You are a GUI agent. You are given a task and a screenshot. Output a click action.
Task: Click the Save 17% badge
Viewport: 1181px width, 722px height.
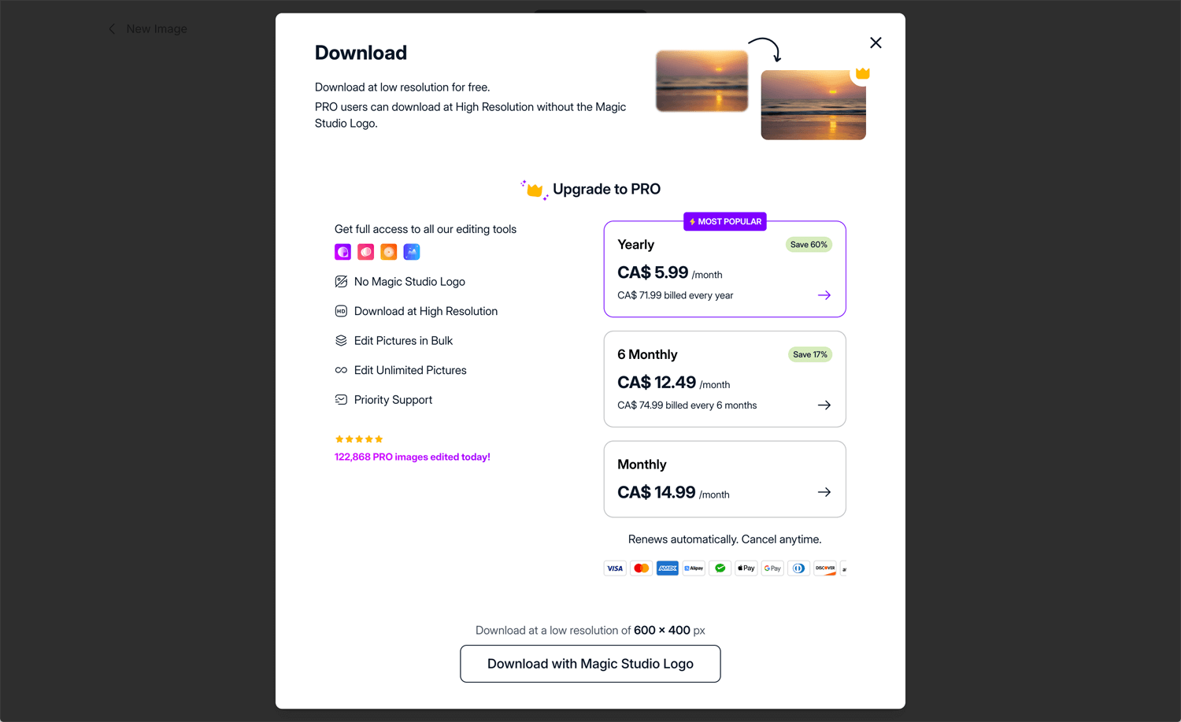(810, 355)
